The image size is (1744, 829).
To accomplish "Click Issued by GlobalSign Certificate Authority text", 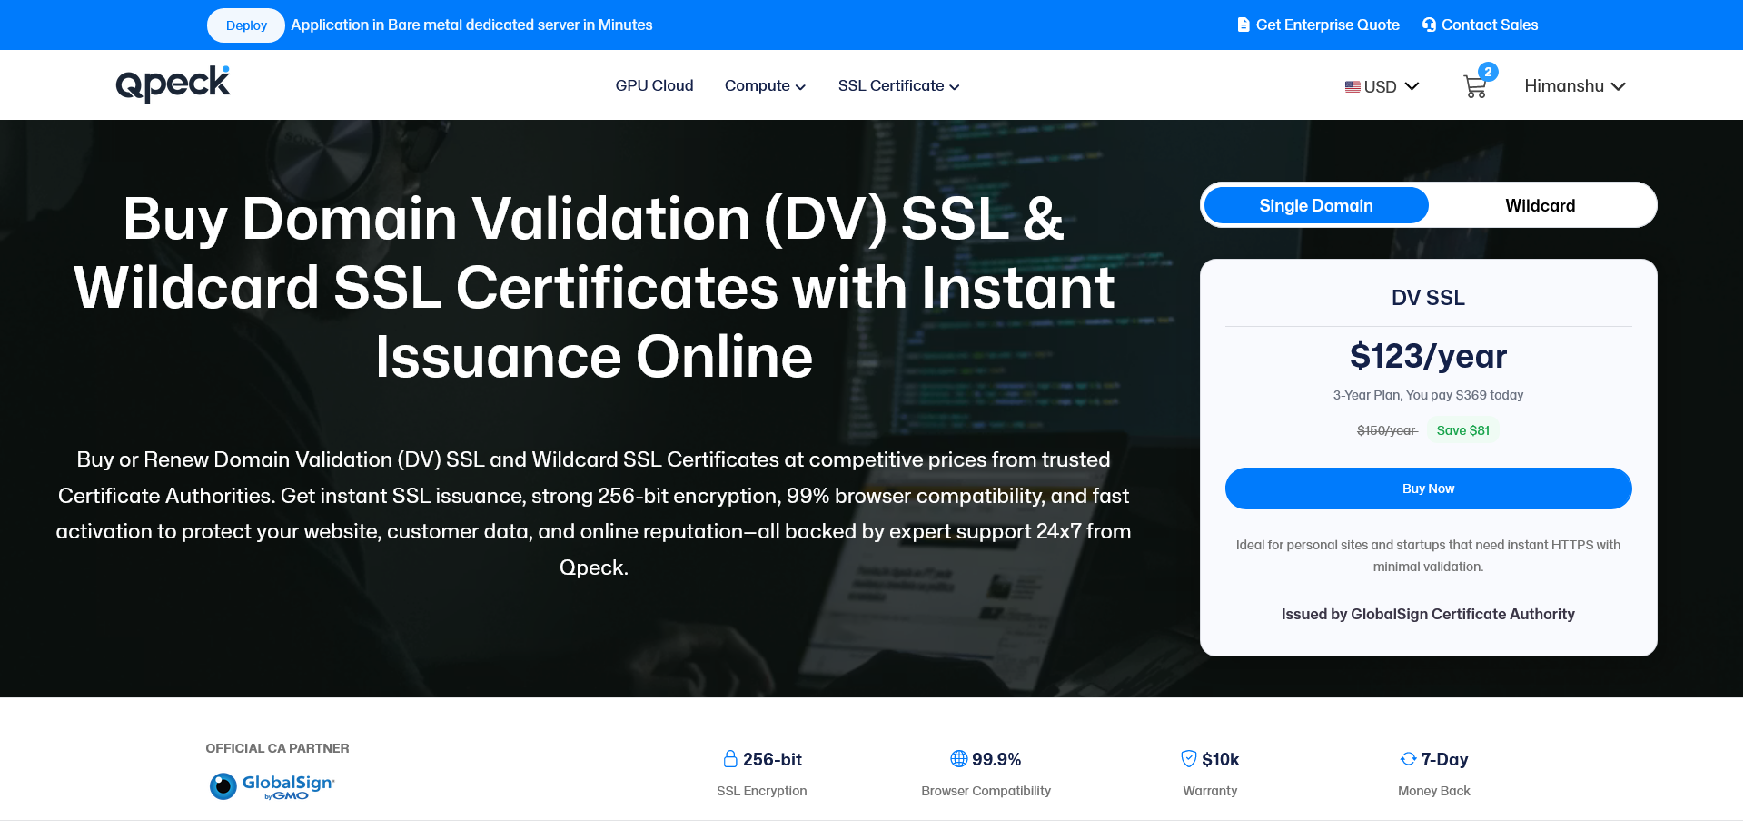I will [x=1428, y=614].
